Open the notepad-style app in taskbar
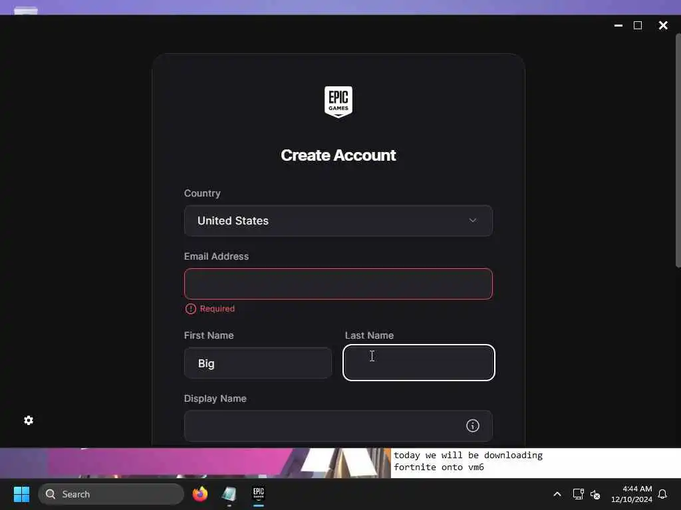 click(229, 494)
